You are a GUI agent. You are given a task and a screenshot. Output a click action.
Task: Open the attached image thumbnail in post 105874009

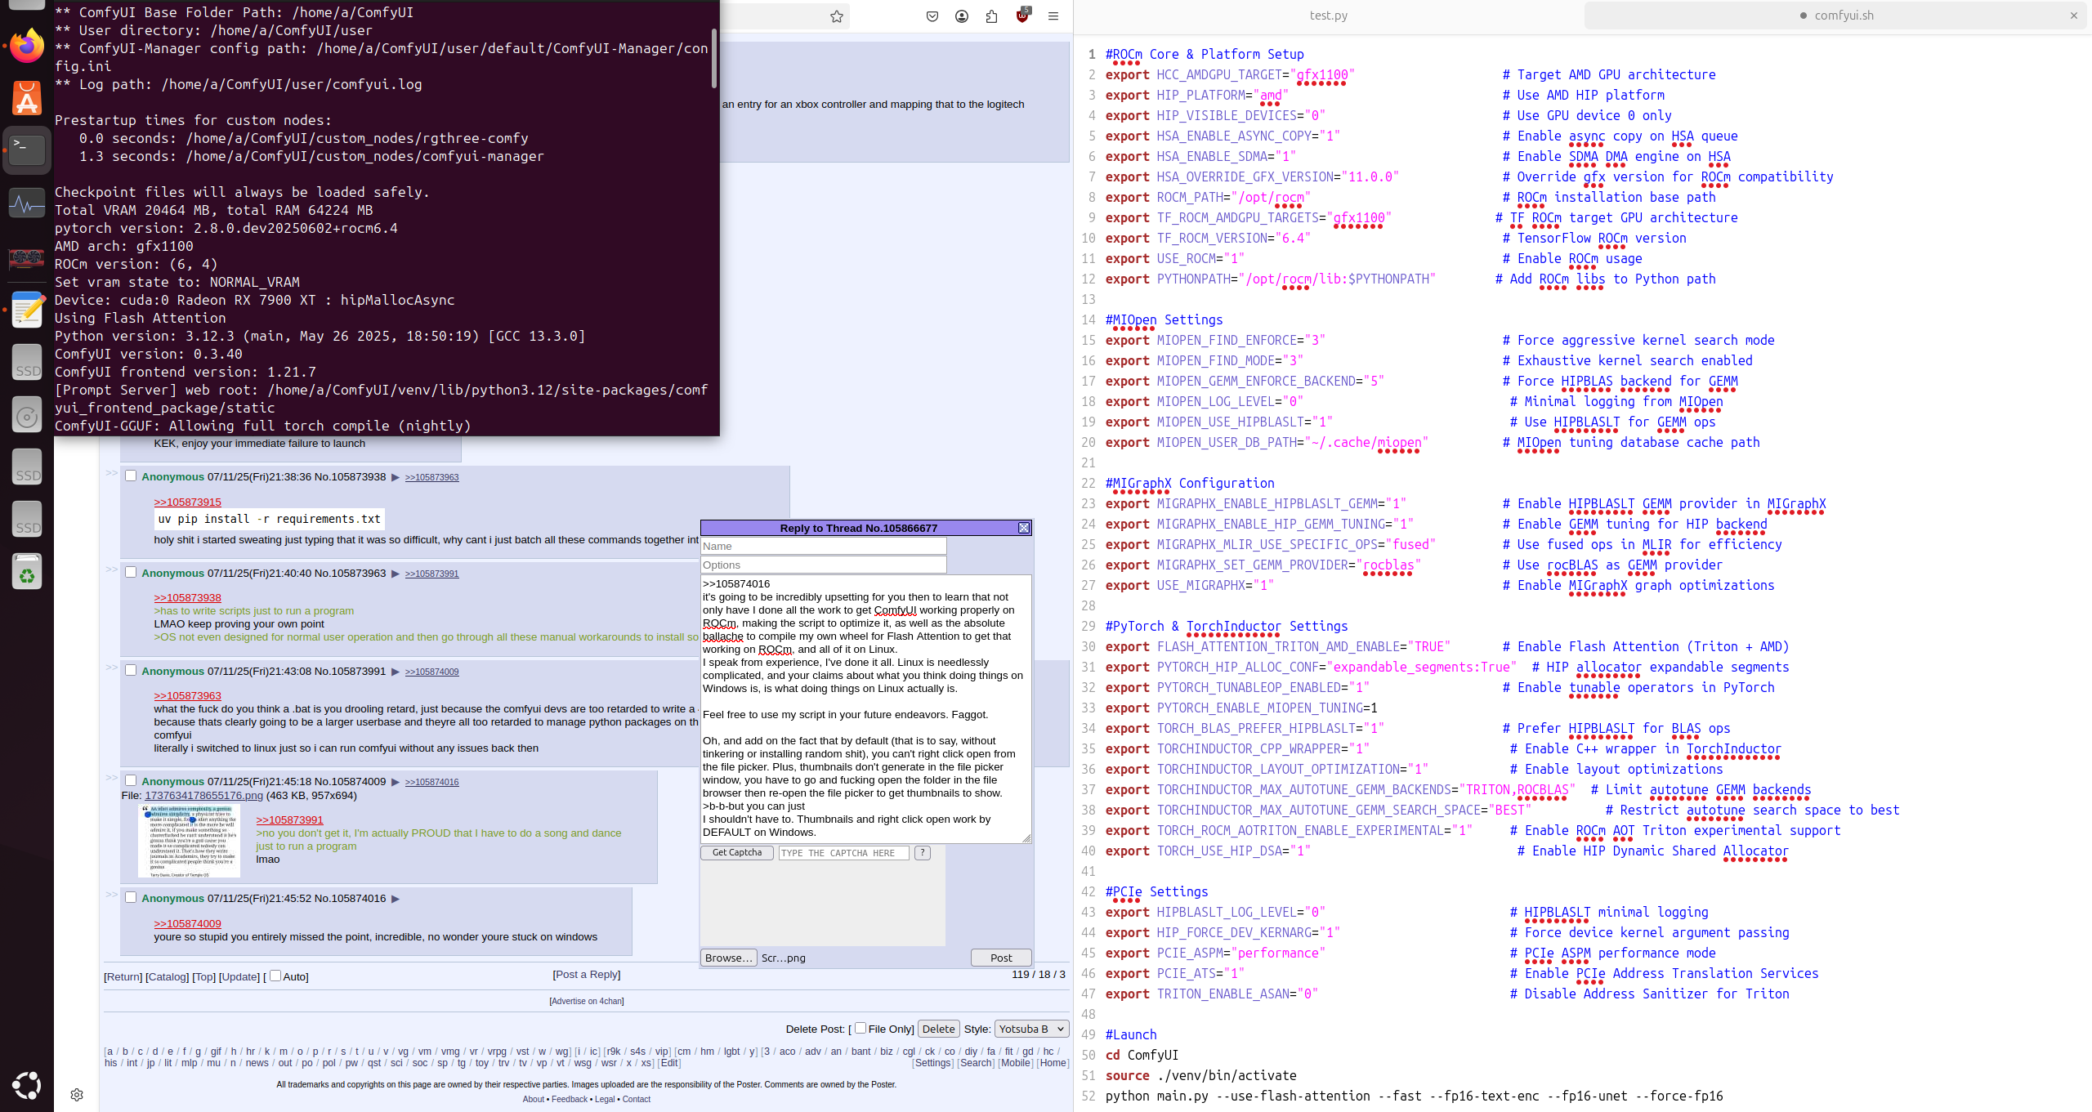coord(190,841)
